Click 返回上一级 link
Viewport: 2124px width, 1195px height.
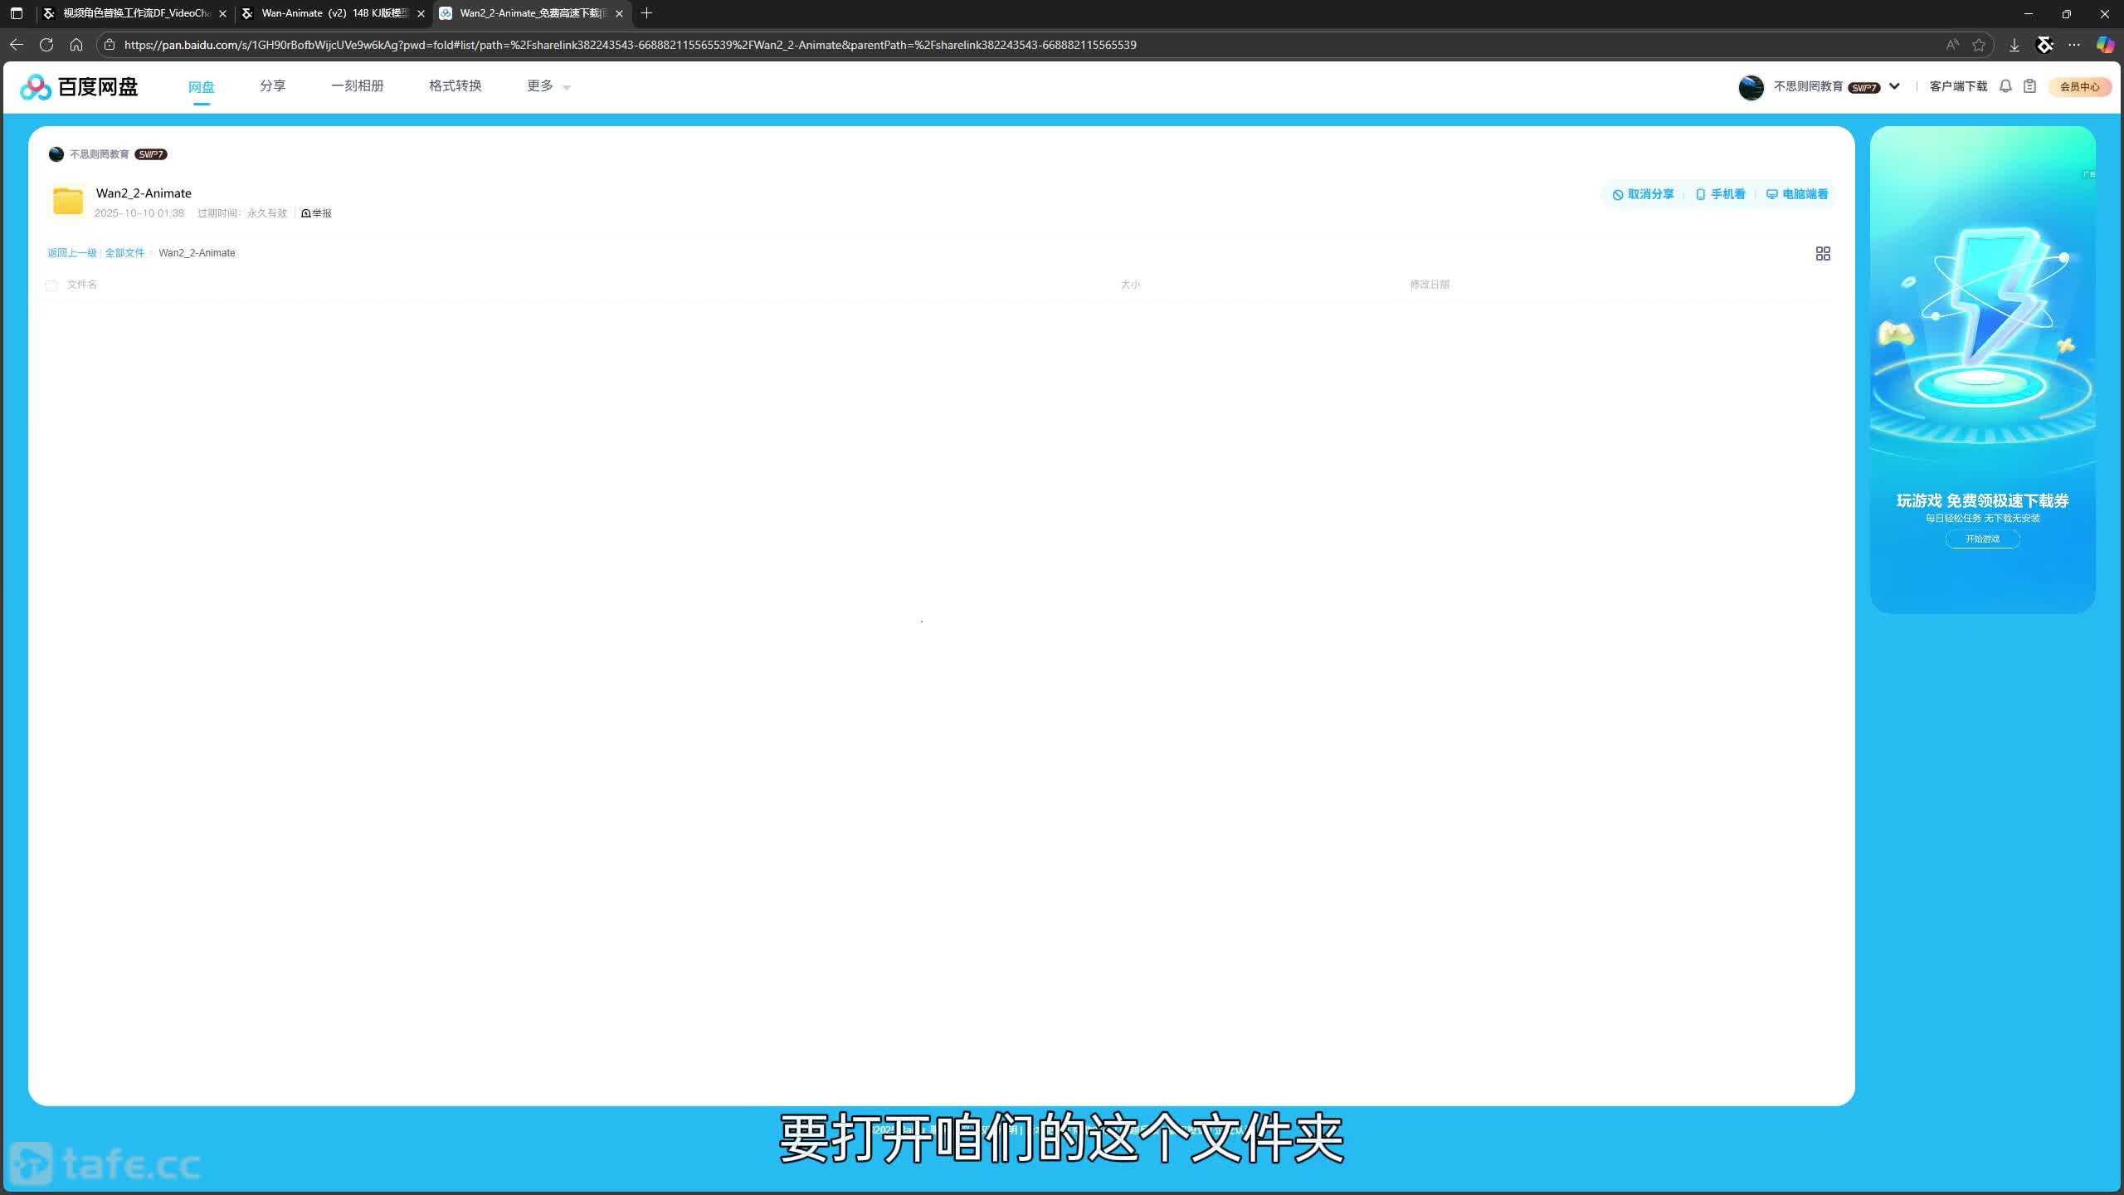click(x=71, y=253)
